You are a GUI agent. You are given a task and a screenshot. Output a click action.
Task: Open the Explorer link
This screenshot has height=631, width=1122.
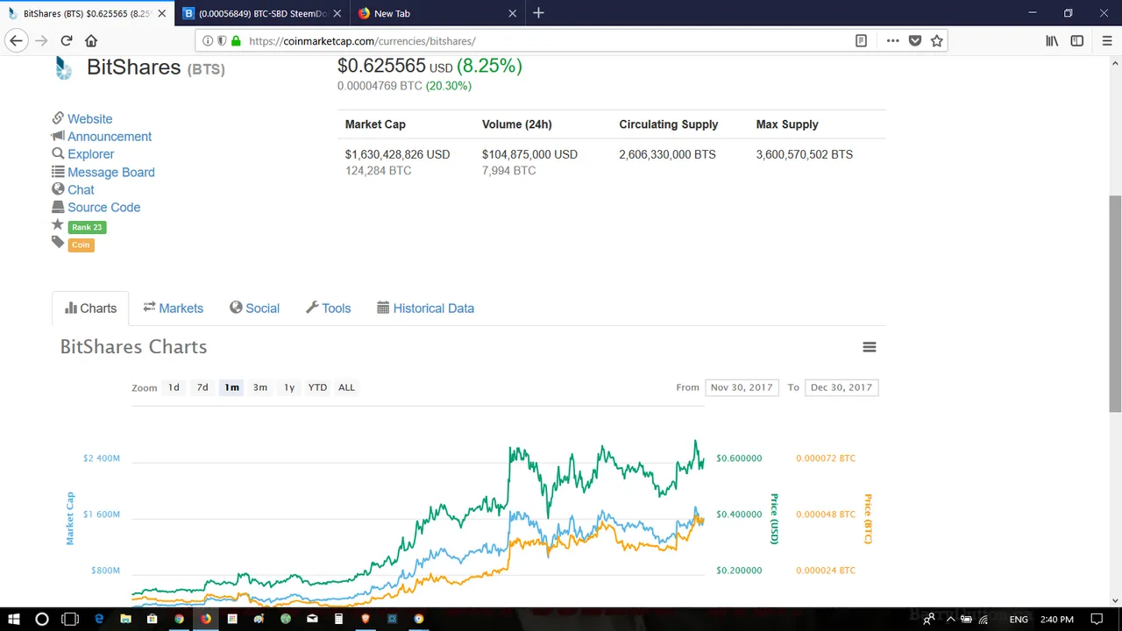coord(91,154)
